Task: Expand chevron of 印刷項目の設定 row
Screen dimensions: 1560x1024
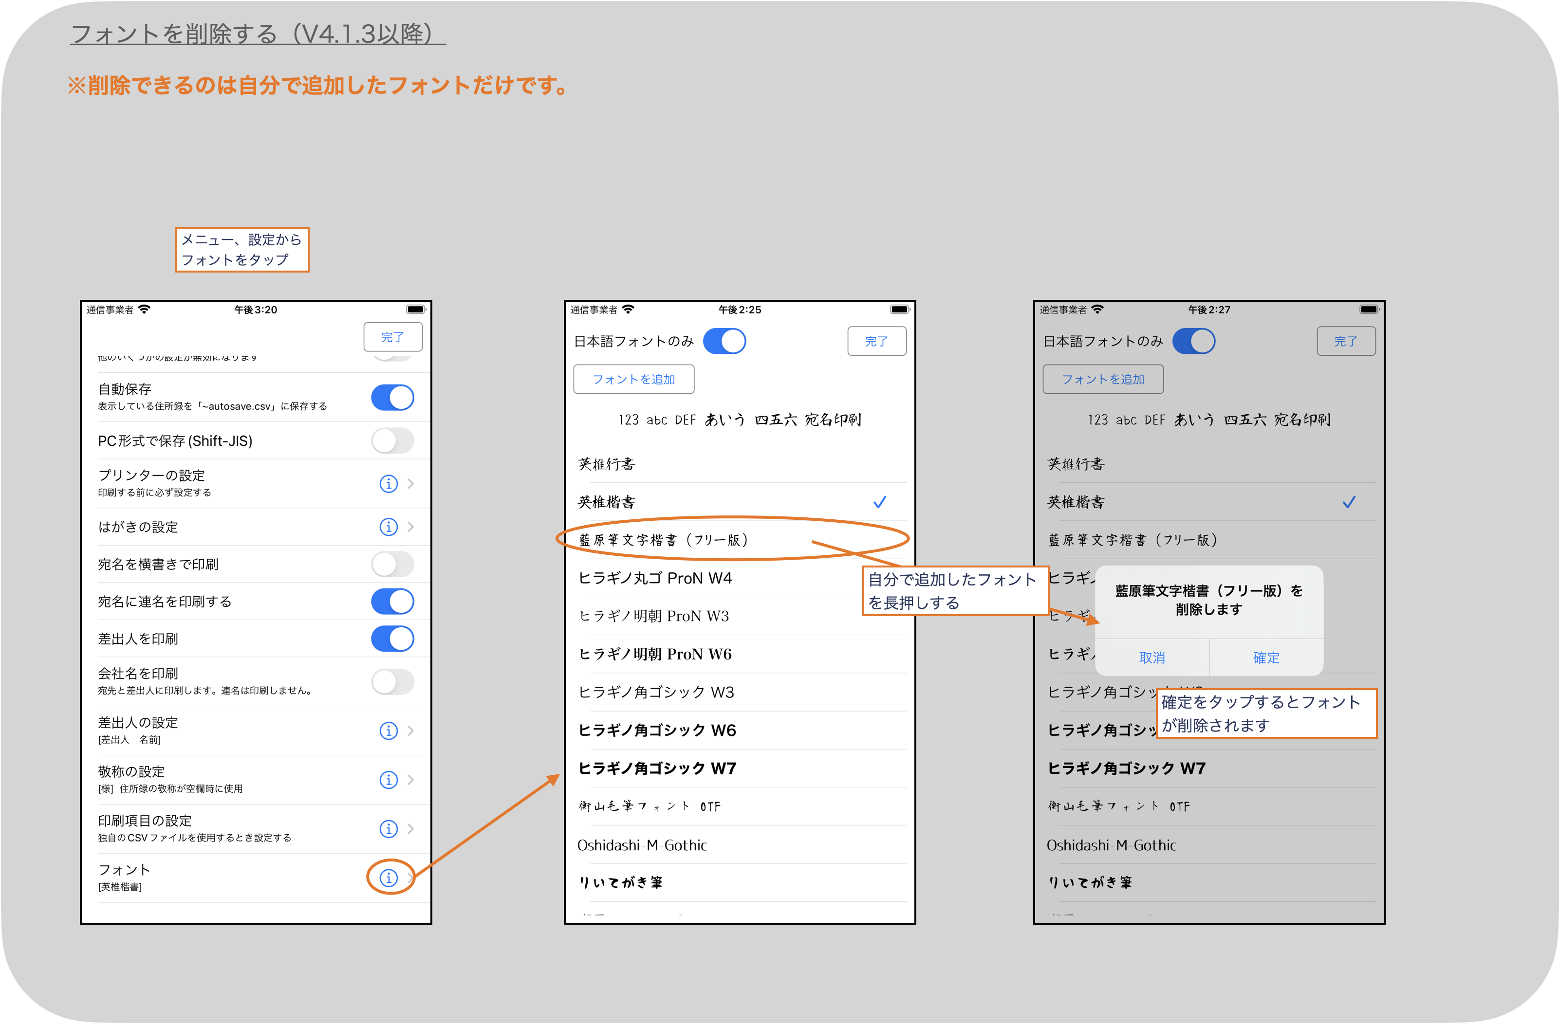Action: tap(411, 829)
